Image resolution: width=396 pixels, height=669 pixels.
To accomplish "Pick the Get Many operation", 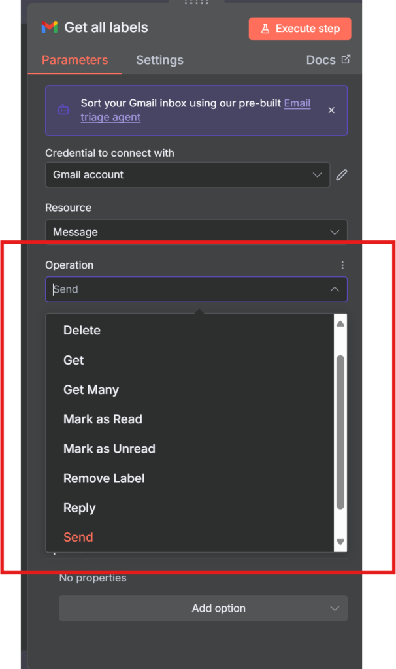I will coord(91,390).
